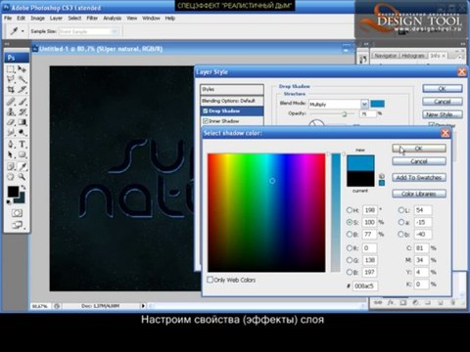Image resolution: width=470 pixels, height=352 pixels.
Task: Select the S saturation radio button
Action: click(x=350, y=222)
